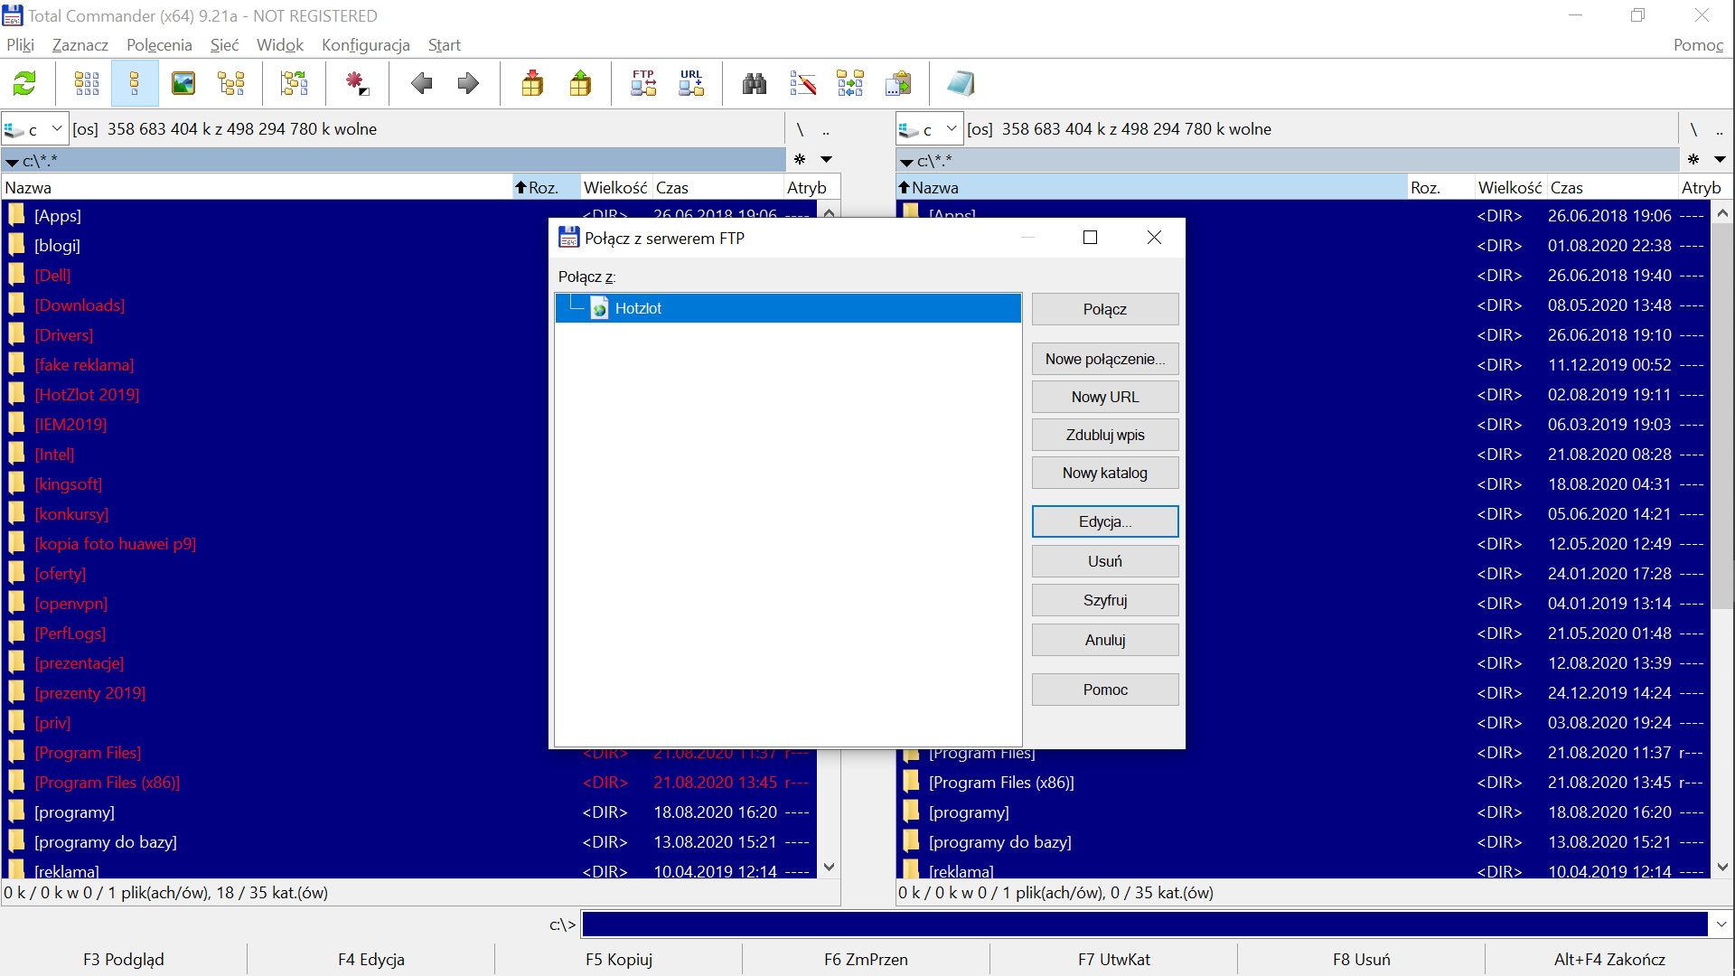
Task: Click F5 Kopiuj function button
Action: pos(619,960)
